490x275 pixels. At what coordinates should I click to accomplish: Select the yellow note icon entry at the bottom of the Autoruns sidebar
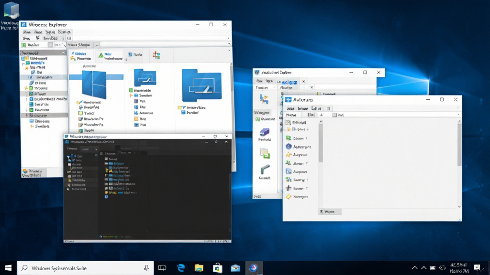tap(297, 196)
